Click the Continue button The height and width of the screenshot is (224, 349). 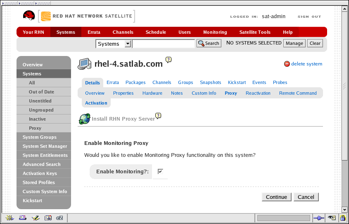(276, 197)
